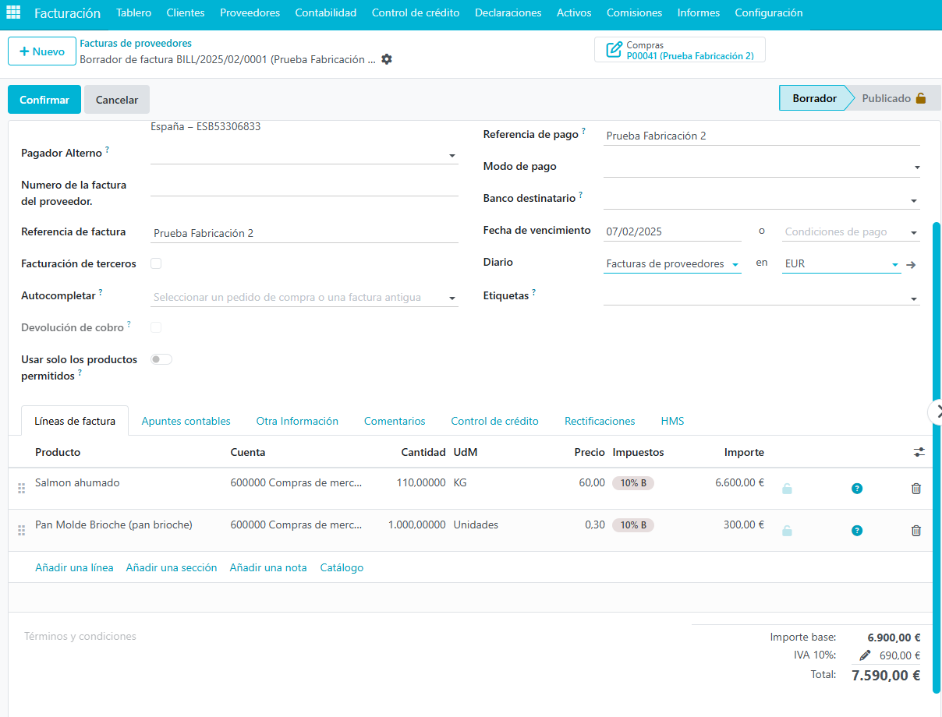This screenshot has height=717, width=942.
Task: Click the currency rate arrow next to EUR
Action: (911, 264)
